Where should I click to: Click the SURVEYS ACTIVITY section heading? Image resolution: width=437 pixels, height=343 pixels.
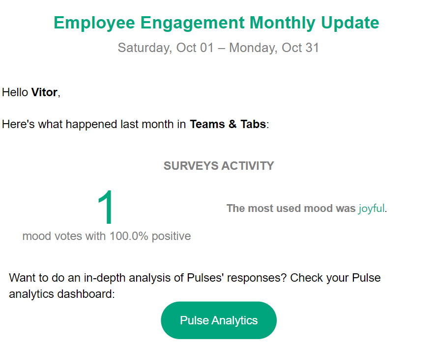(219, 166)
